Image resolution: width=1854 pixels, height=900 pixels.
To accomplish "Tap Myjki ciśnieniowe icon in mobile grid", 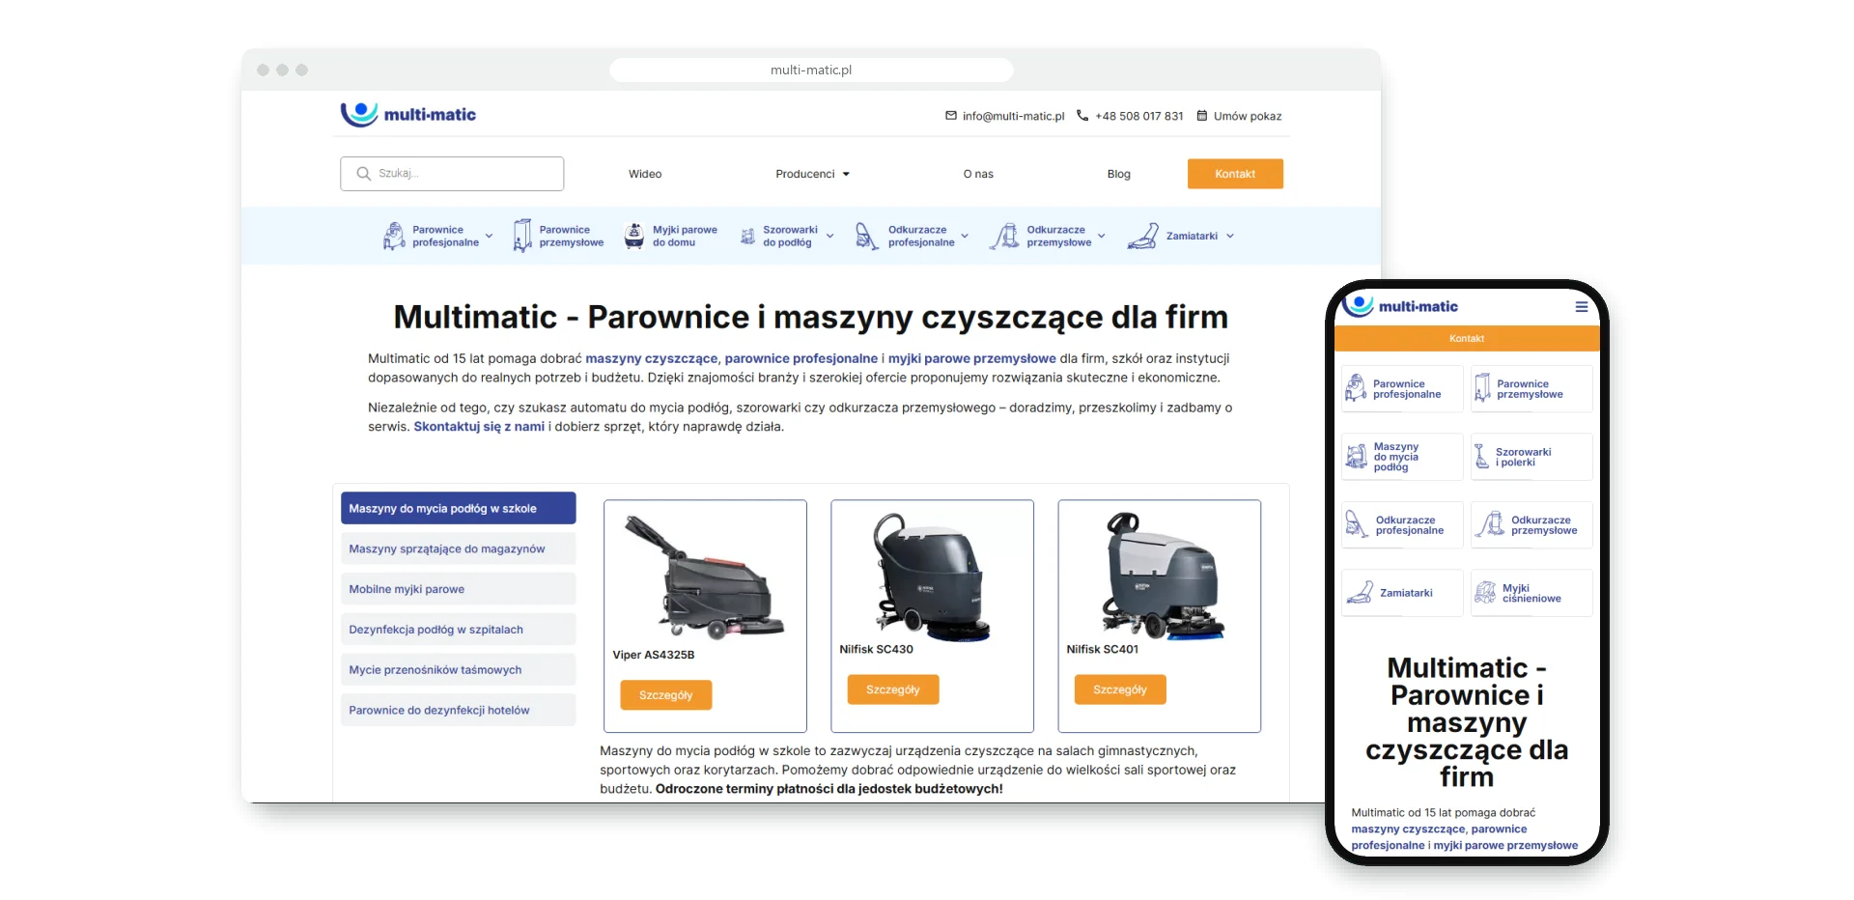I will [x=1484, y=593].
